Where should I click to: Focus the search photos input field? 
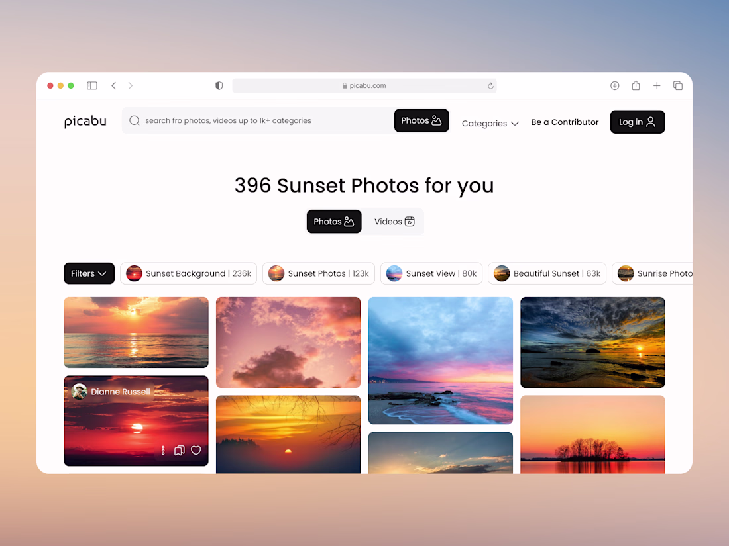click(258, 120)
